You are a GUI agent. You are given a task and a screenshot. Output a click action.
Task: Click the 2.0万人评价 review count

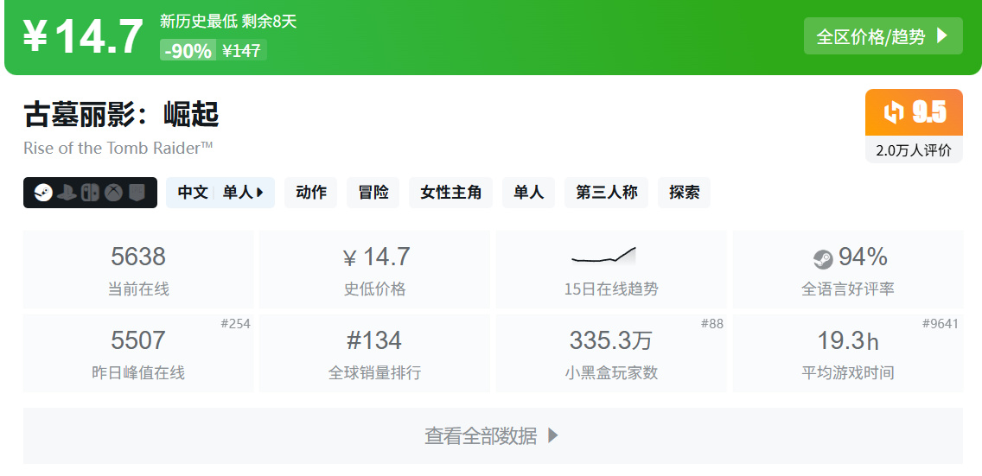click(914, 150)
